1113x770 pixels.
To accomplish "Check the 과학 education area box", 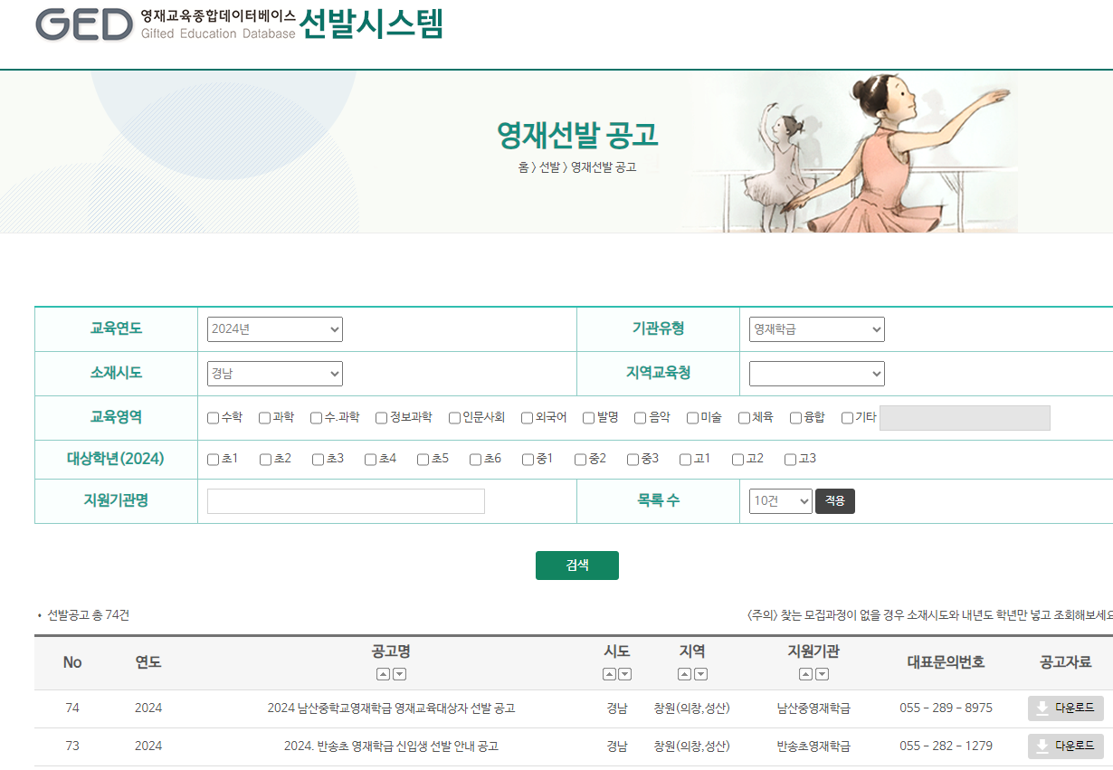I will click(264, 418).
